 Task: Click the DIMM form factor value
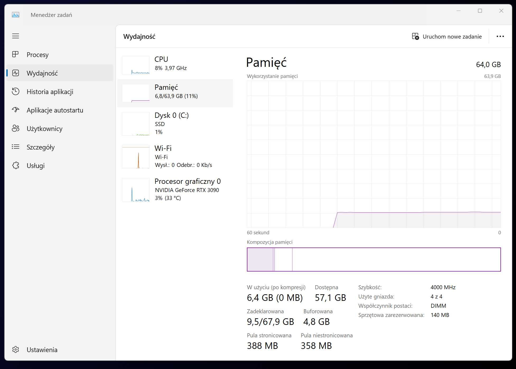coord(438,306)
